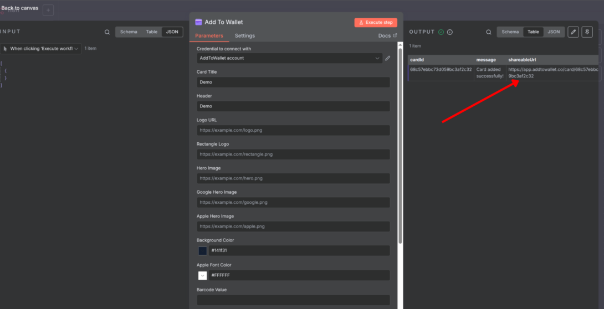
Task: Switch input view to Table
Action: coord(151,32)
